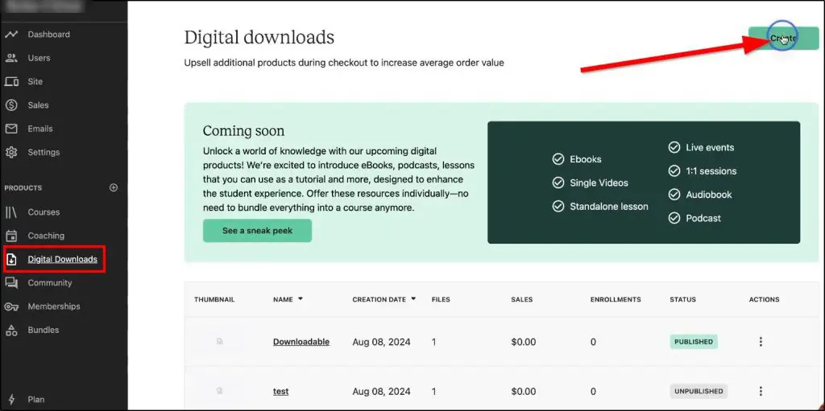This screenshot has width=825, height=411.
Task: Click the Single Videos checkmark item
Action: (x=591, y=183)
